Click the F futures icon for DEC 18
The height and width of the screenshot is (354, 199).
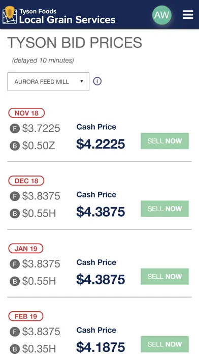(x=15, y=196)
